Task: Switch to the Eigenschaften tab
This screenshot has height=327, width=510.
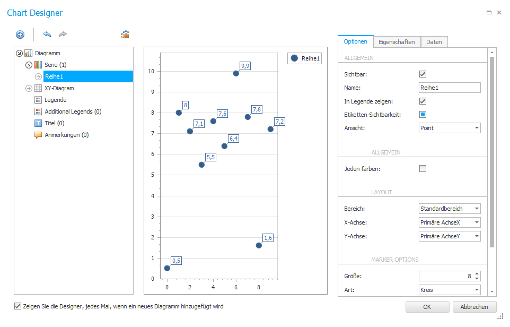Action: pyautogui.click(x=397, y=42)
